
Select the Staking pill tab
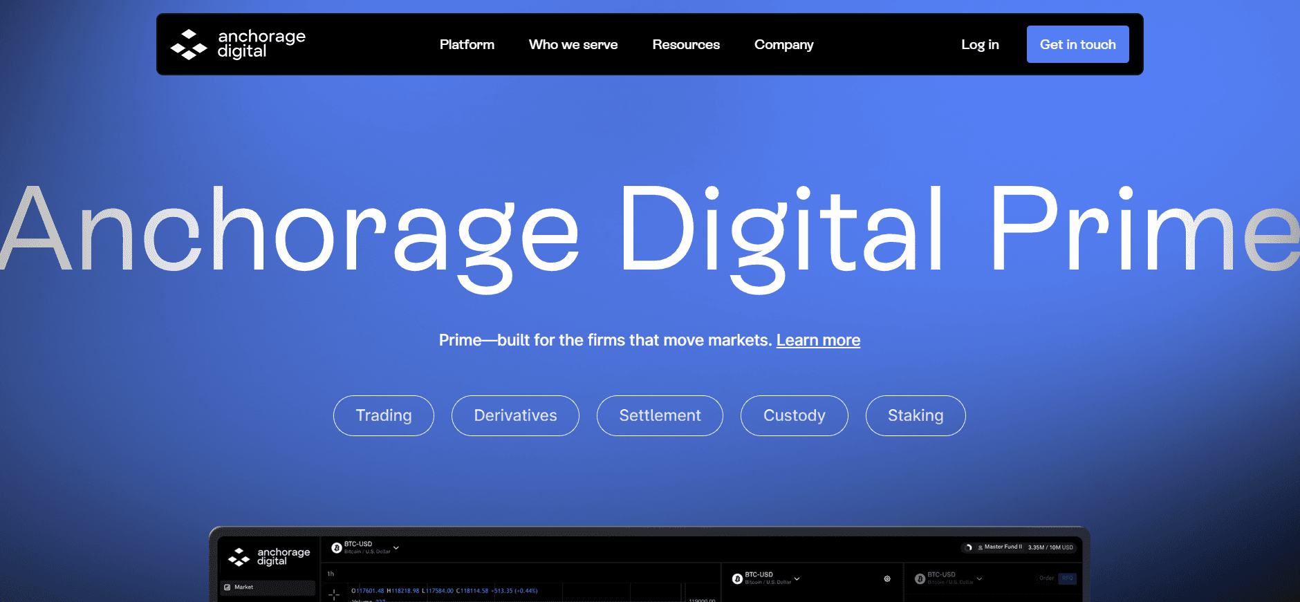click(x=916, y=415)
